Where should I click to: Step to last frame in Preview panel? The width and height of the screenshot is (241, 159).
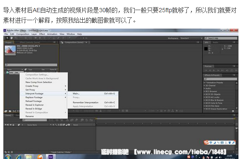pos(223,70)
